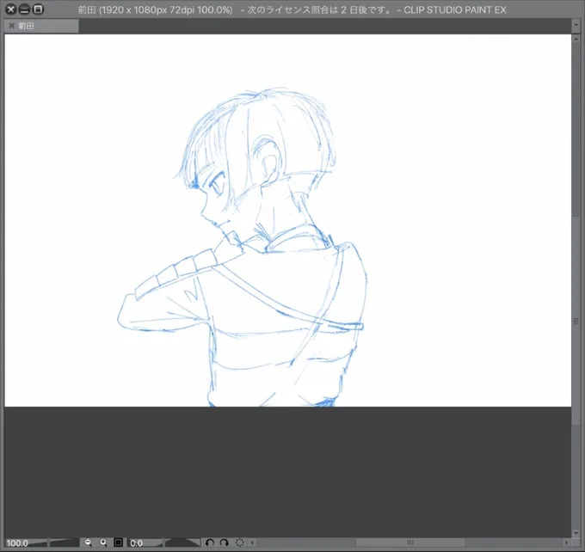This screenshot has height=552, width=585.
Task: Click the zoom in magnifier icon
Action: pos(103,543)
